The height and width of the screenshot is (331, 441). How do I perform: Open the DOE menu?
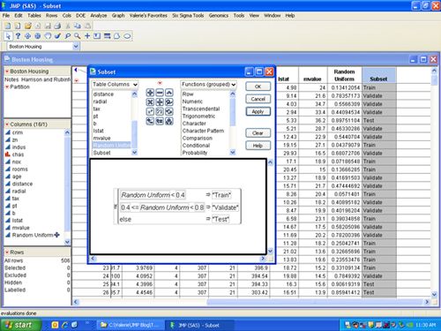click(80, 16)
